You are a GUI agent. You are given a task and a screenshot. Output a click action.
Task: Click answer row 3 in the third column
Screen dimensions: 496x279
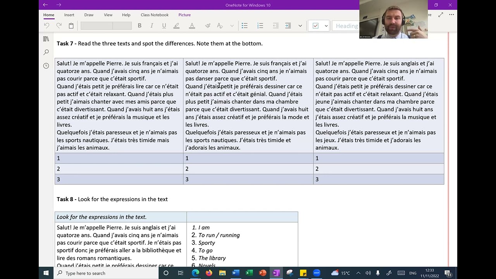(x=379, y=179)
